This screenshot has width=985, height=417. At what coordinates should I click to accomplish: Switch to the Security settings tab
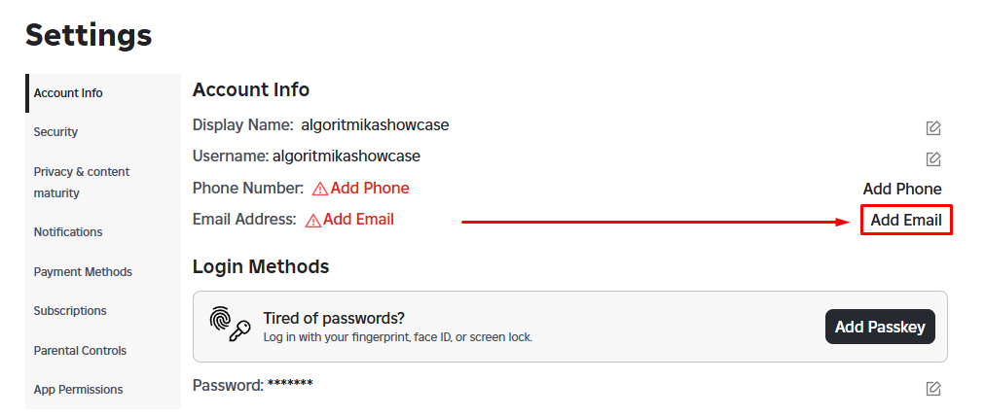point(55,132)
